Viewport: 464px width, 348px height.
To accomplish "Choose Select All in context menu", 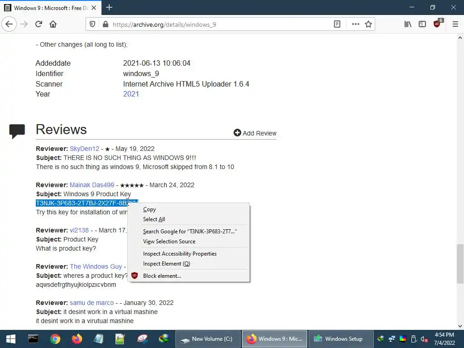I will [189, 219].
